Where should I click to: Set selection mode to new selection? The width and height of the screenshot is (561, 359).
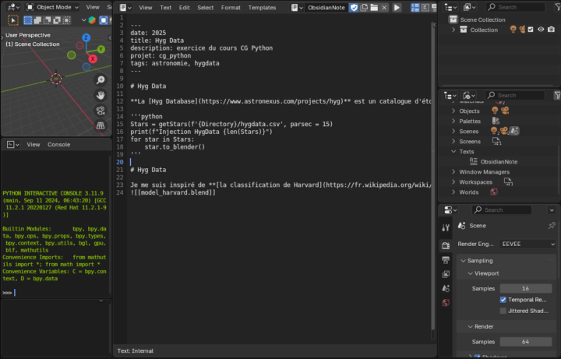pyautogui.click(x=27, y=20)
